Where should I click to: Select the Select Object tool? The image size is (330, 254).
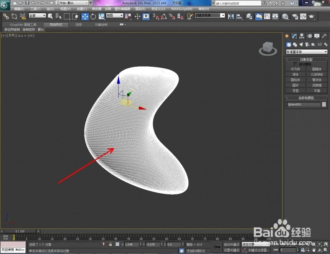tap(50, 16)
